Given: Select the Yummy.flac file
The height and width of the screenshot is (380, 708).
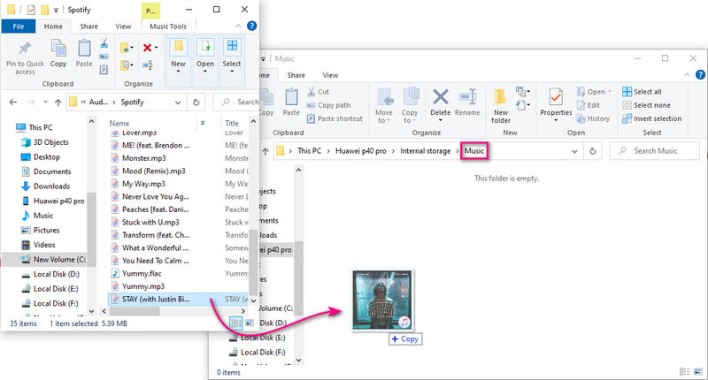Looking at the screenshot, I should pyautogui.click(x=142, y=274).
